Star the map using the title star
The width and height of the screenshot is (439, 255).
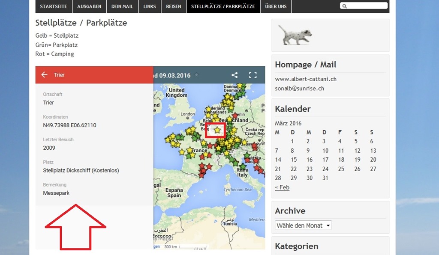tap(197, 75)
